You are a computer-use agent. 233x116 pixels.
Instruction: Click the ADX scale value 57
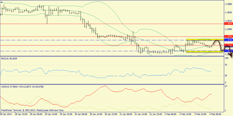point(226,86)
